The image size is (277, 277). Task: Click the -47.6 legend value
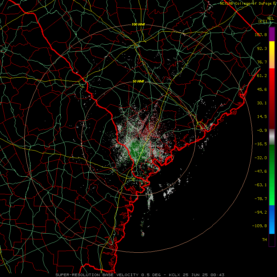tap(261, 171)
